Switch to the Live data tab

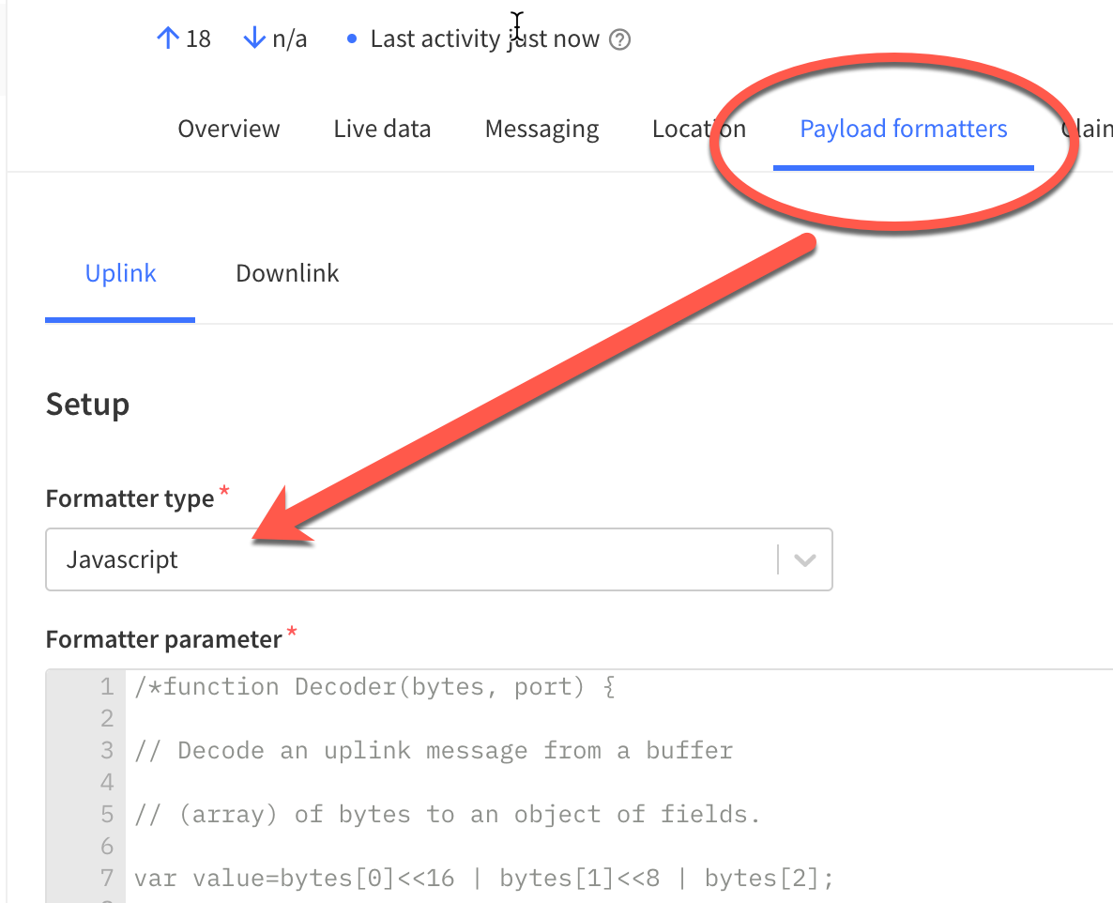point(382,129)
